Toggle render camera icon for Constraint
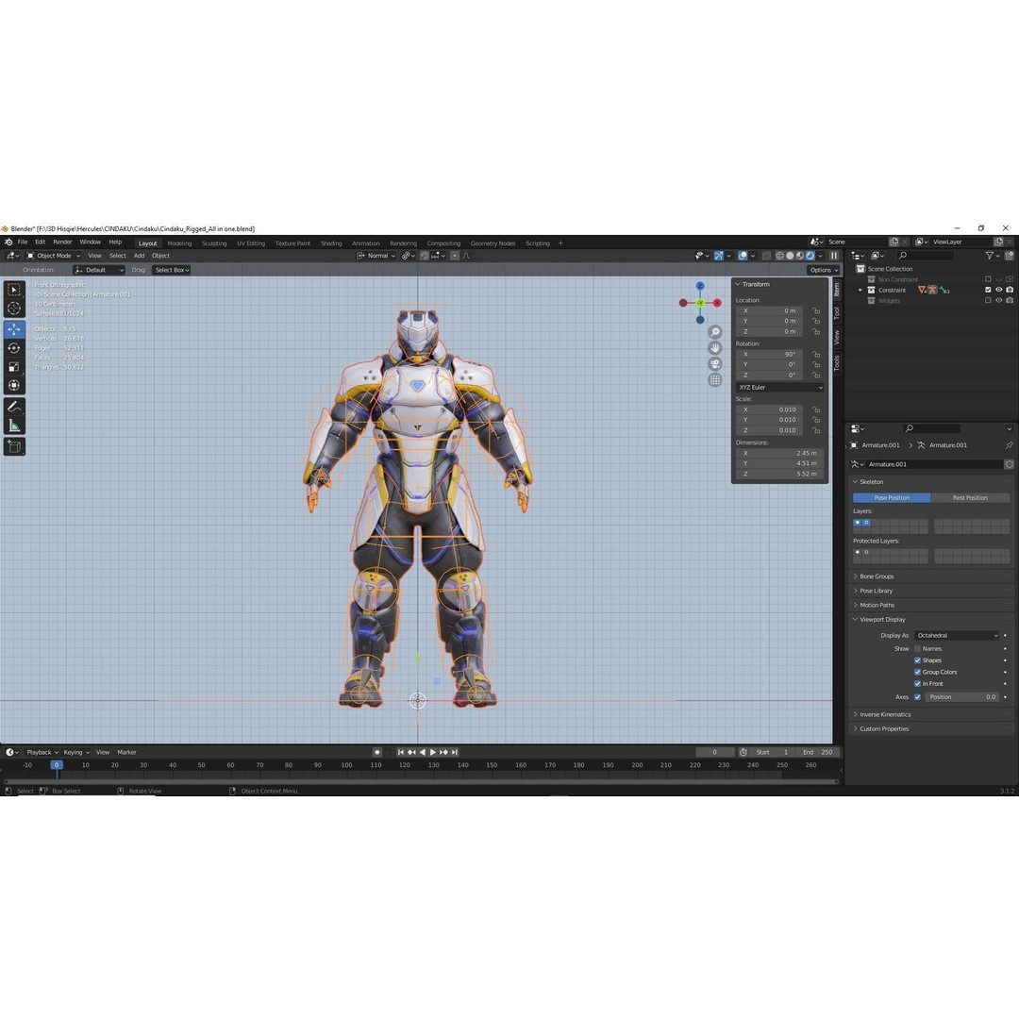Image resolution: width=1019 pixels, height=1019 pixels. pos(1010,290)
